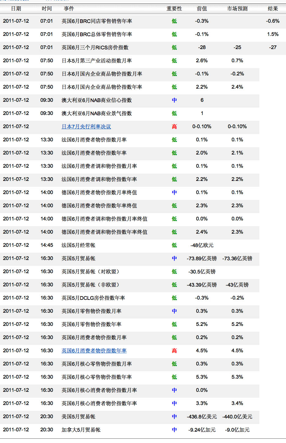The width and height of the screenshot is (286, 443).
Task: Select 德国6月消费者物价指数年率终值 event text
Action: [99, 206]
